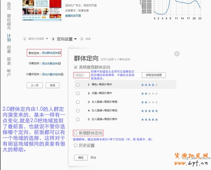This screenshot has width=211, height=170.
Task: Open 展位超市 from the sidebar
Action: click(9, 22)
